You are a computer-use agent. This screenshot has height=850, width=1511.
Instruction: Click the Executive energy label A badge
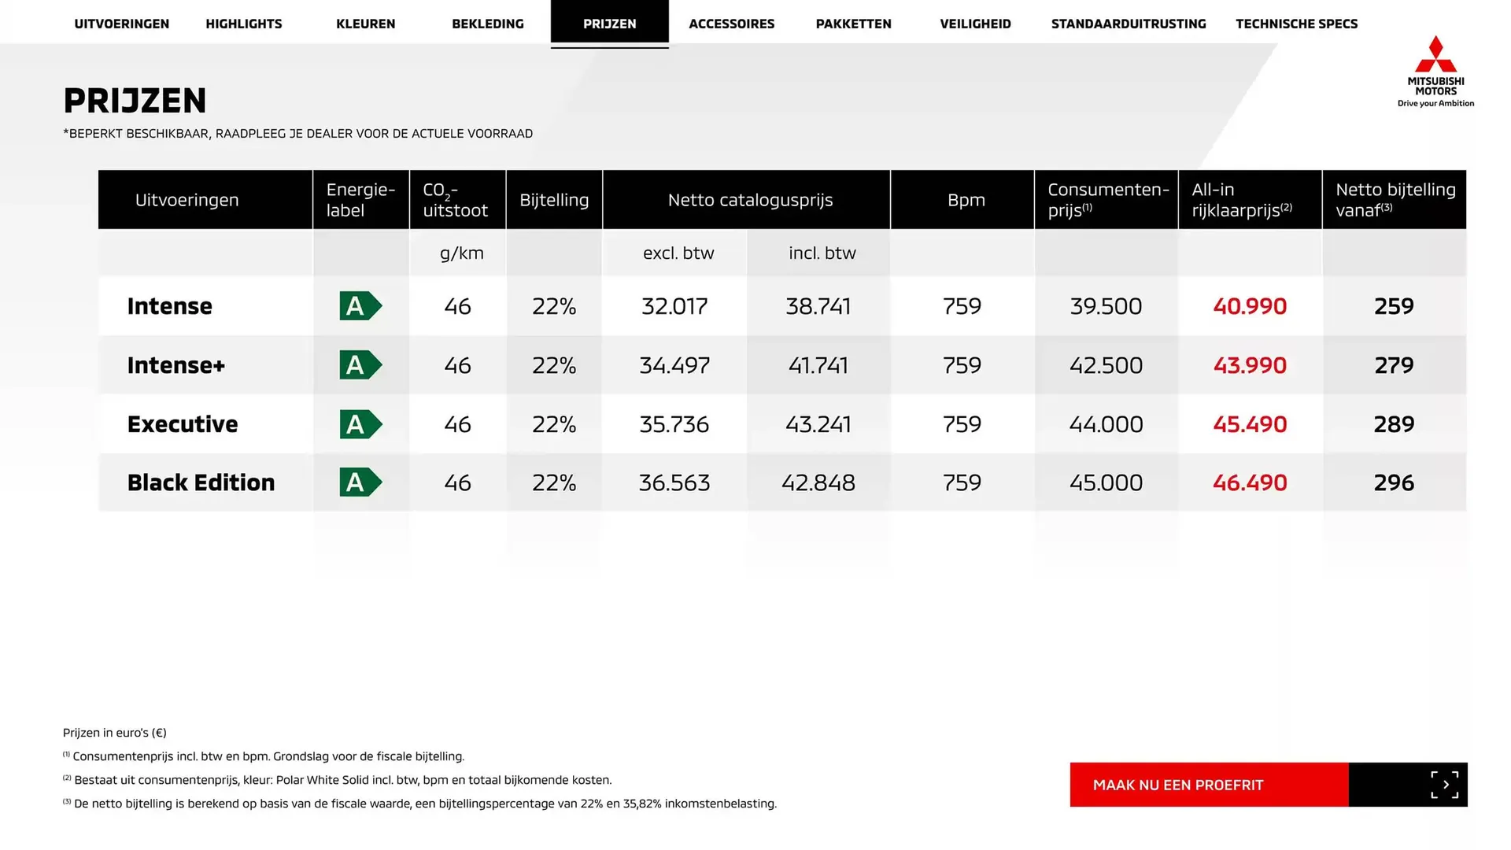click(x=360, y=424)
